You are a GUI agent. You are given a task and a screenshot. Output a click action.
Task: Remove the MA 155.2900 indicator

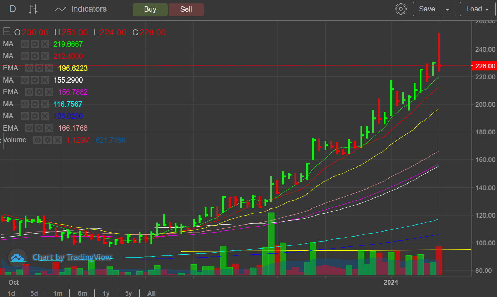click(45, 80)
